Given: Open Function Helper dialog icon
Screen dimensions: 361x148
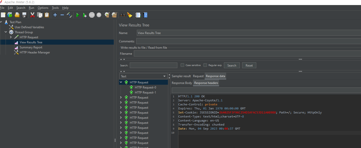Looking at the screenshot, I should coord(138,15).
